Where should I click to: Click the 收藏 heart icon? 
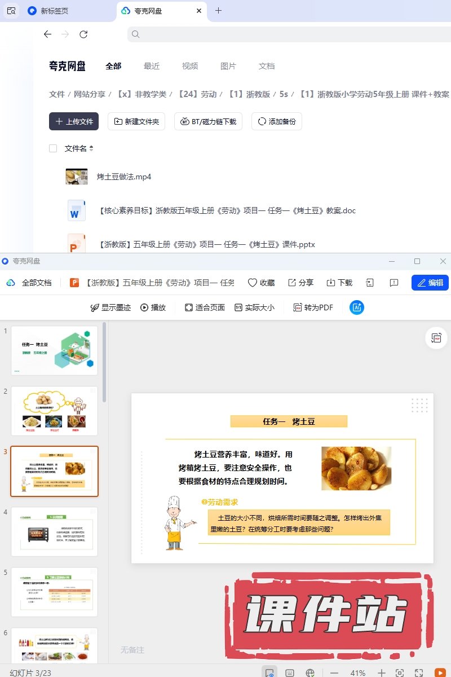click(253, 283)
